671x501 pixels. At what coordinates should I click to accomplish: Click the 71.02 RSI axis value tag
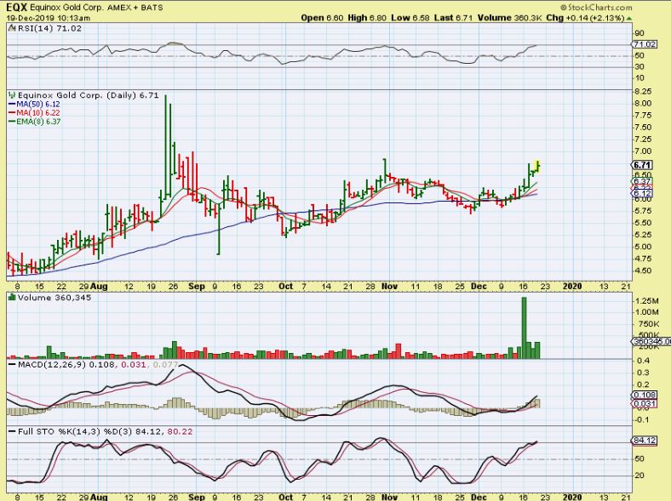pos(645,44)
